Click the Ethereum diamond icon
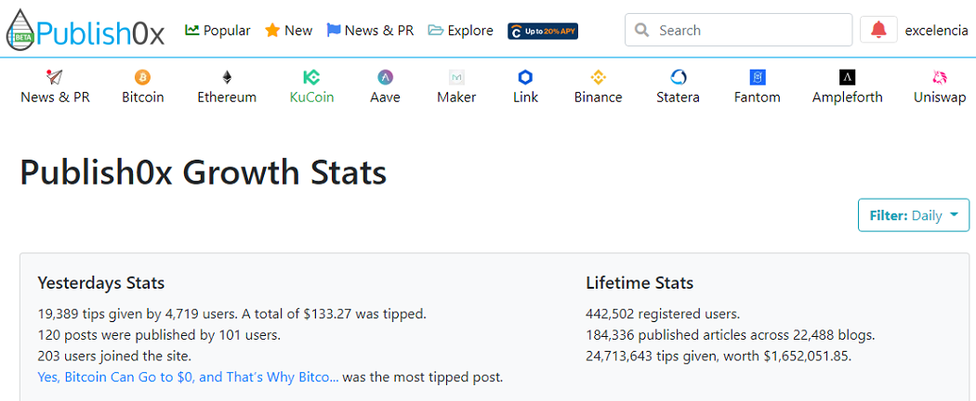 (x=227, y=77)
